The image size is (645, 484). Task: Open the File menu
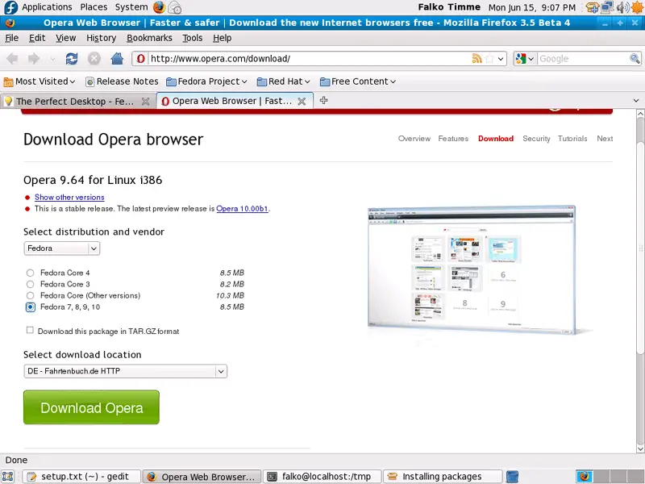(11, 38)
